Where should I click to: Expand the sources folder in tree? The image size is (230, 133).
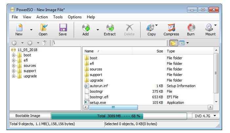tap(13, 66)
